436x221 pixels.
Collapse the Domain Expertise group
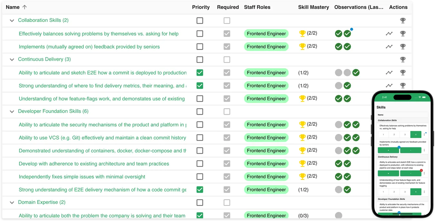tap(12, 202)
